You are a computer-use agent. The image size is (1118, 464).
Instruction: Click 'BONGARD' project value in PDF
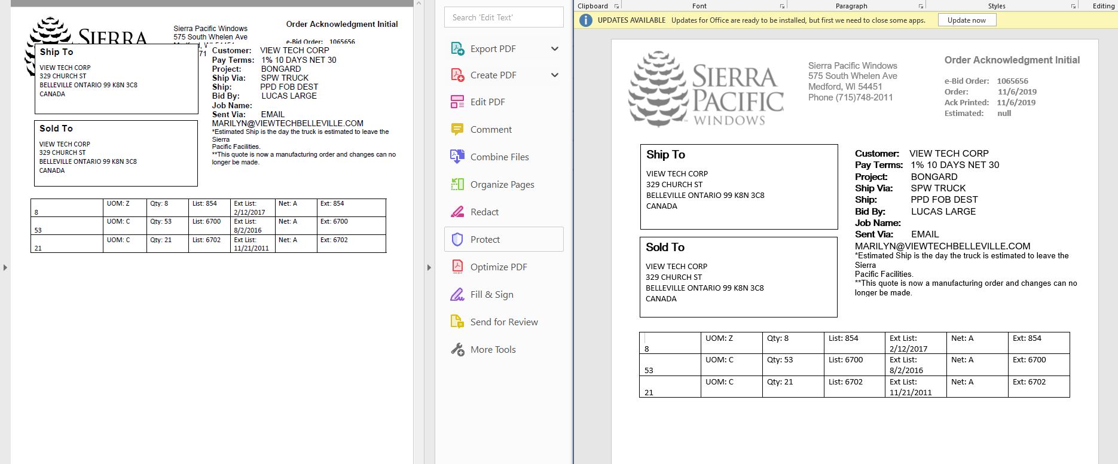point(281,69)
